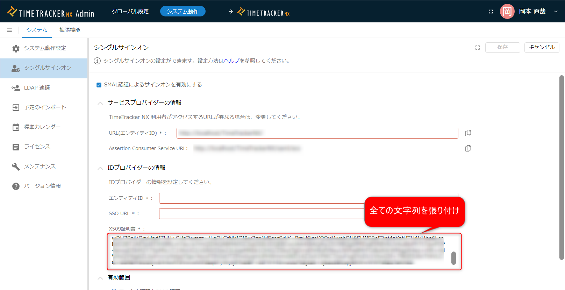Switch to the 拡張機能 tab
The height and width of the screenshot is (290, 565).
[70, 30]
